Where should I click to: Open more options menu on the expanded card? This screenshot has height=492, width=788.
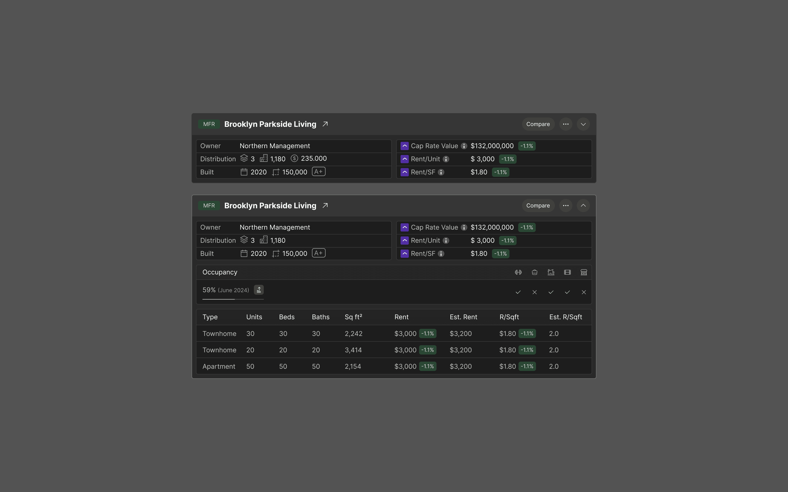click(566, 206)
